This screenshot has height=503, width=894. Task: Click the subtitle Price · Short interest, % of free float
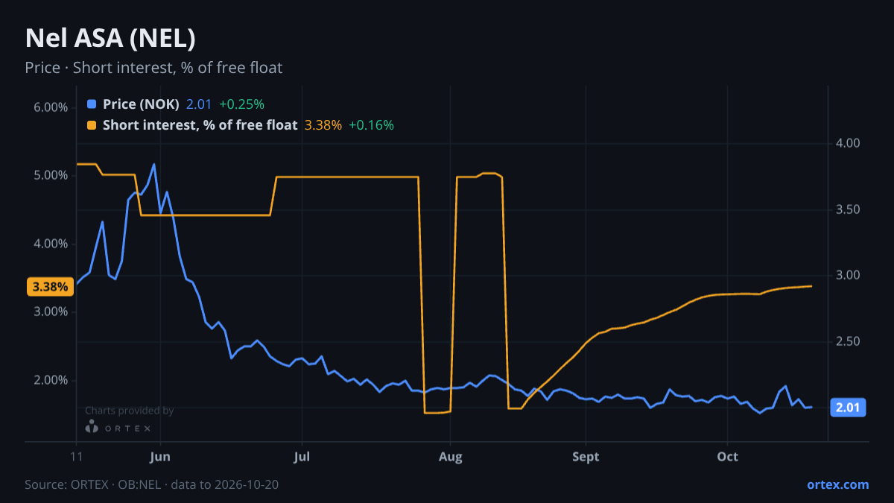(x=153, y=68)
